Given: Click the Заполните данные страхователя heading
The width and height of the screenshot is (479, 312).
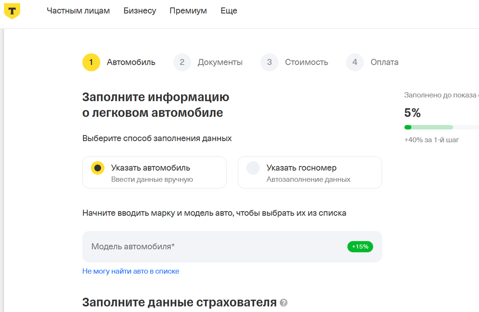Looking at the screenshot, I should click(180, 303).
